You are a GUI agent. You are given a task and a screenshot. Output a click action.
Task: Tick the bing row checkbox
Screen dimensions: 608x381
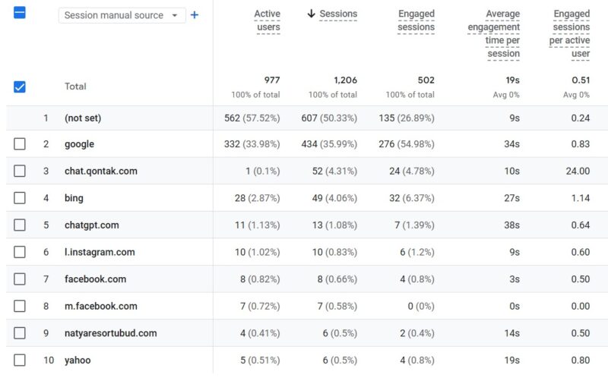point(20,198)
